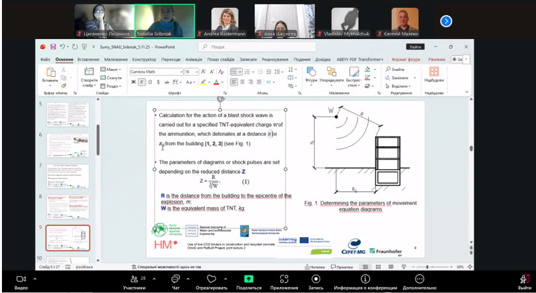Image resolution: width=536 pixels, height=293 pixels.
Task: Create a new slide with Створити слайд
Action: tap(89, 73)
